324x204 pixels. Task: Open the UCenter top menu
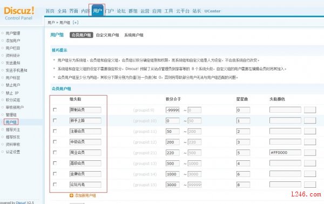pos(212,11)
